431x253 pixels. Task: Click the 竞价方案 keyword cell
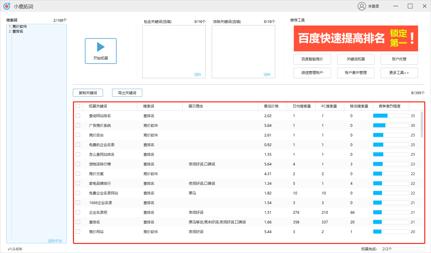96,174
